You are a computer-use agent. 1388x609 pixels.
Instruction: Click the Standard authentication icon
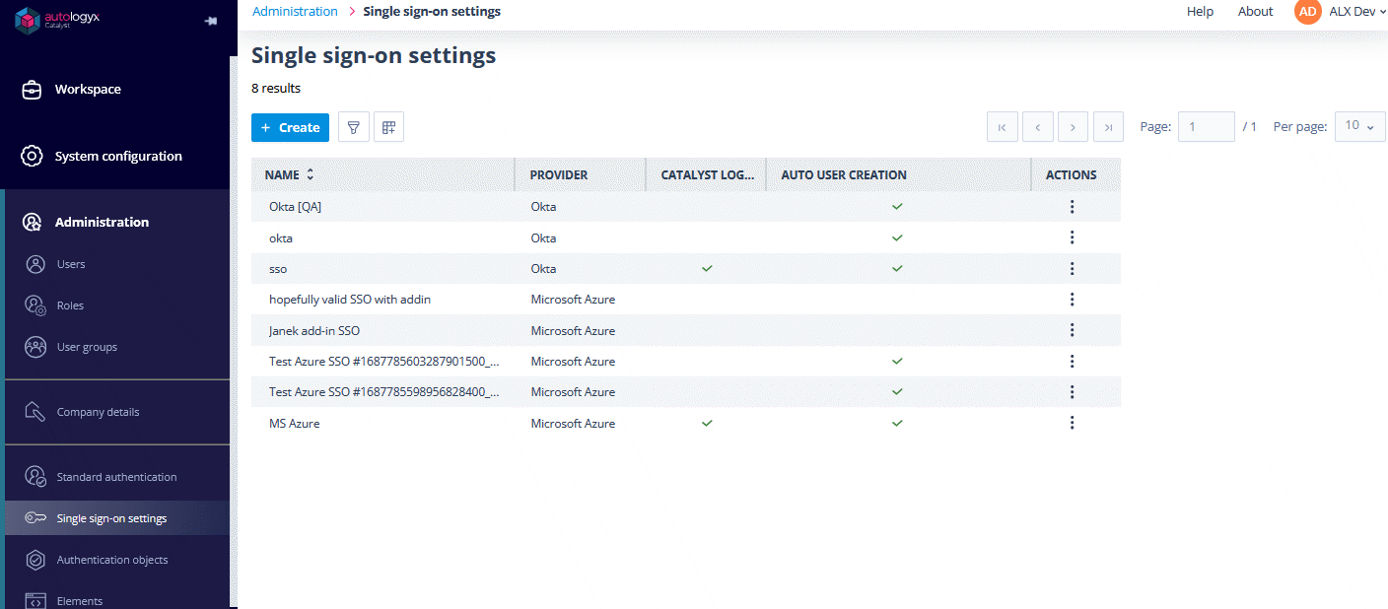35,477
